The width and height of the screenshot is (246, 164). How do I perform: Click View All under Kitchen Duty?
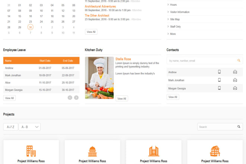(122, 98)
